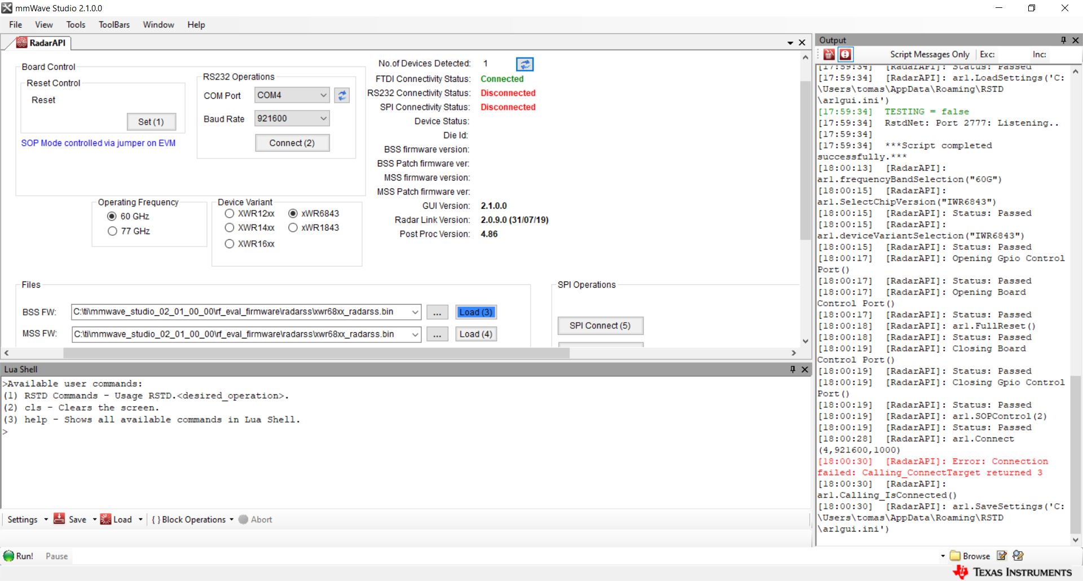The image size is (1083, 581).
Task: Close the RadarAPI tab with X
Action: coord(802,43)
